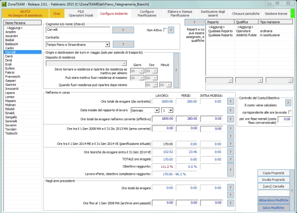The height and width of the screenshot is (213, 297).
Task: Click the Addetto Pulizie row in the table
Action: [x=249, y=35]
